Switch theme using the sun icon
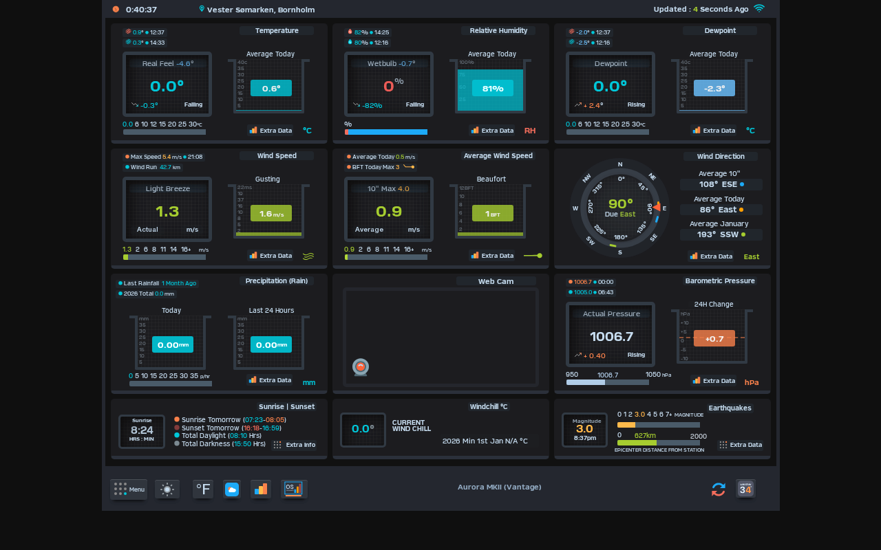Screen dimensions: 881x550 tap(167, 489)
